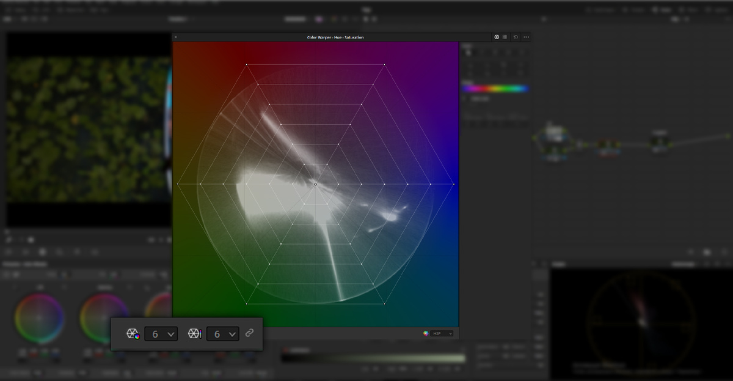
Task: Select the bottom-left vertex of outer hexagon
Action: [246, 303]
